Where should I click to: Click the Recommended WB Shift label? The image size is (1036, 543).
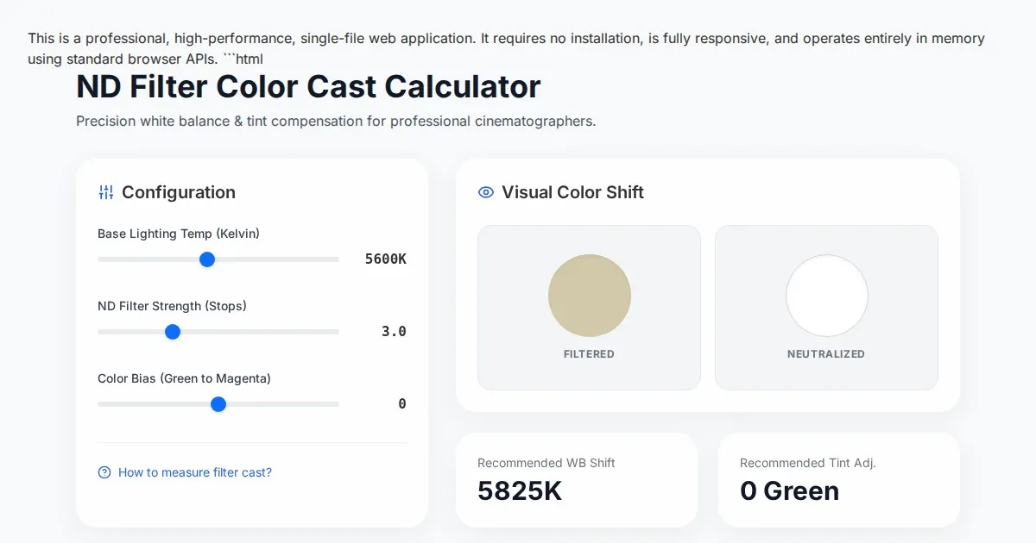[x=546, y=463]
